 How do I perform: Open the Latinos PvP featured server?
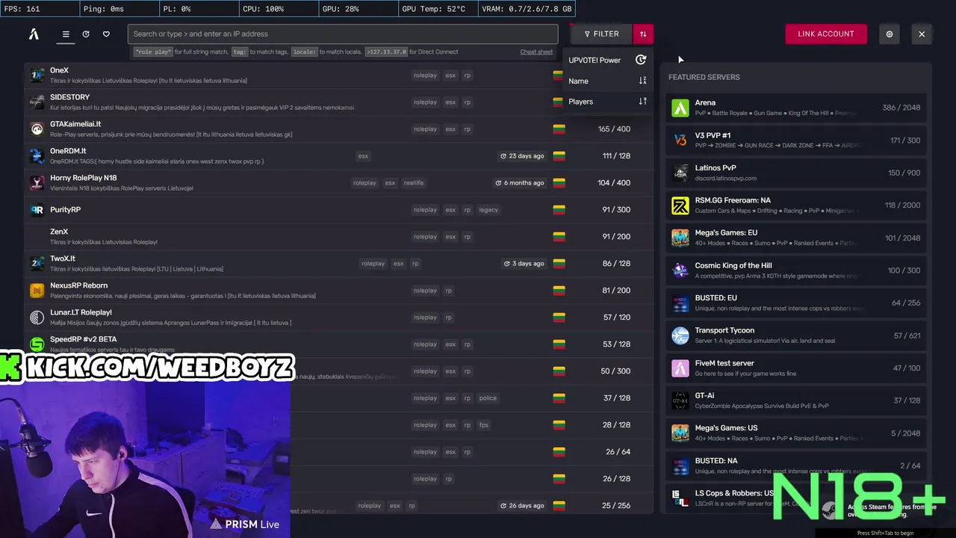(x=796, y=173)
